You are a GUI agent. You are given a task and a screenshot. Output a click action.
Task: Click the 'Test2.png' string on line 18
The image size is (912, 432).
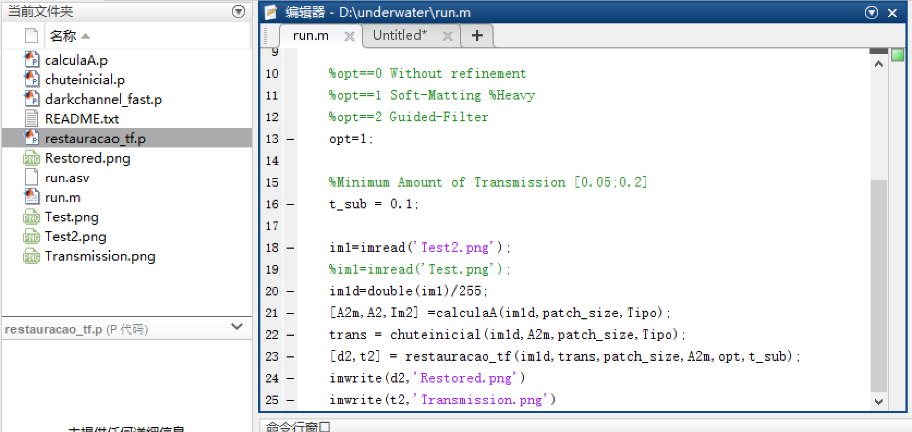[x=455, y=248]
